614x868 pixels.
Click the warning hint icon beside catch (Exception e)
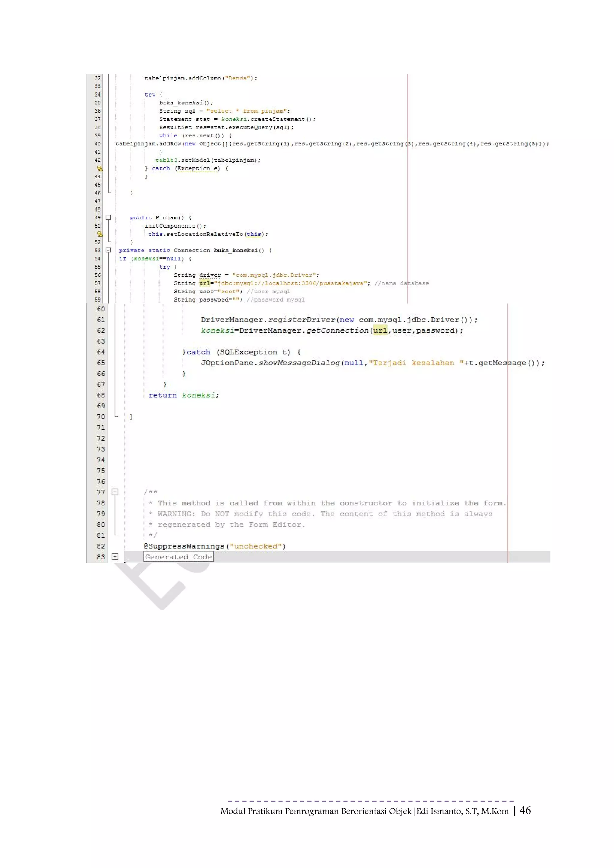pos(100,169)
